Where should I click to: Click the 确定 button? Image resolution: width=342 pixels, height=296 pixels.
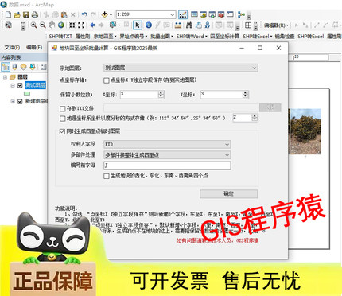[228, 194]
